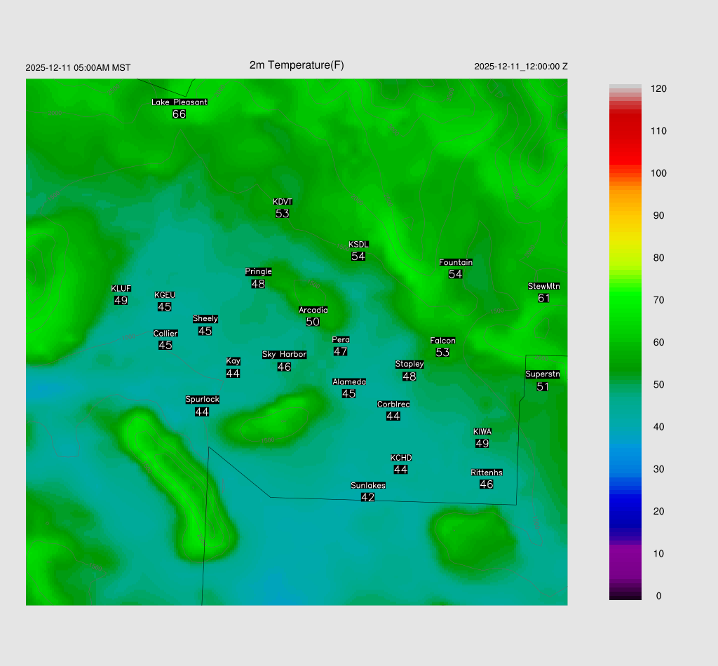Image resolution: width=718 pixels, height=666 pixels.
Task: Select the Rittenhs station label
Action: (487, 473)
